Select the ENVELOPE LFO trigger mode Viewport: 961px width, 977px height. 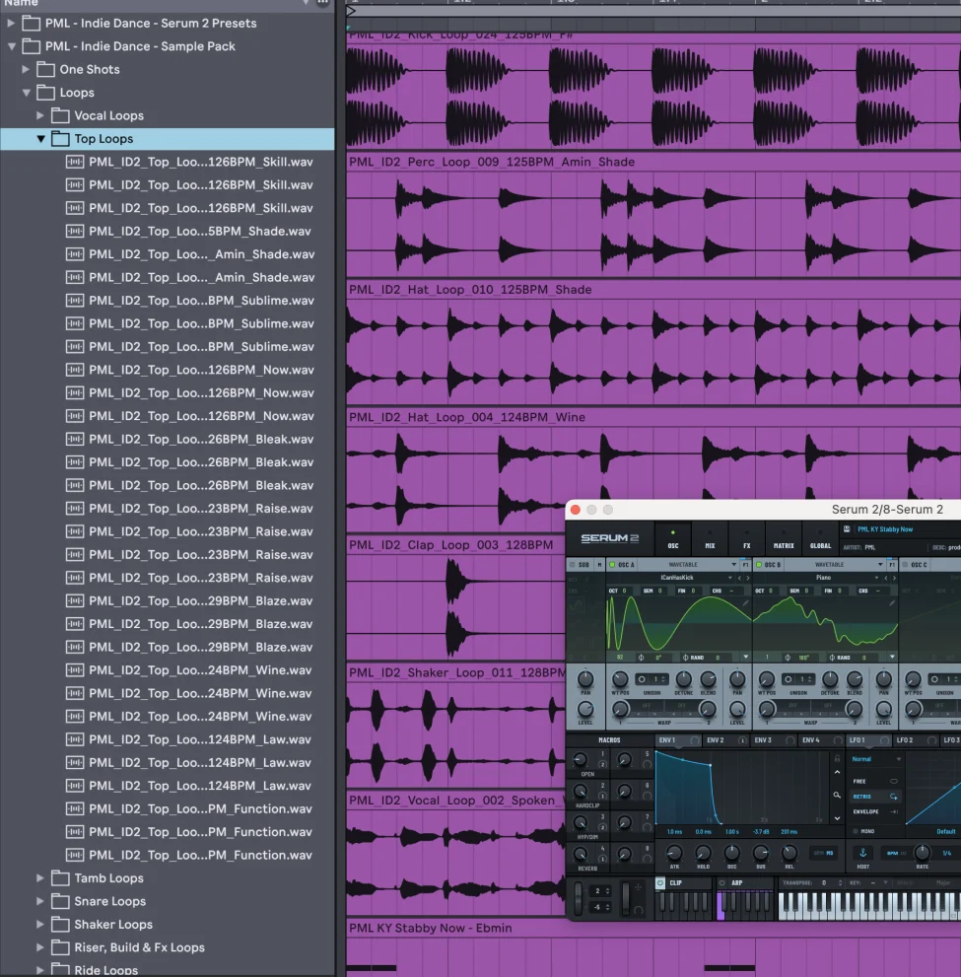click(x=876, y=812)
